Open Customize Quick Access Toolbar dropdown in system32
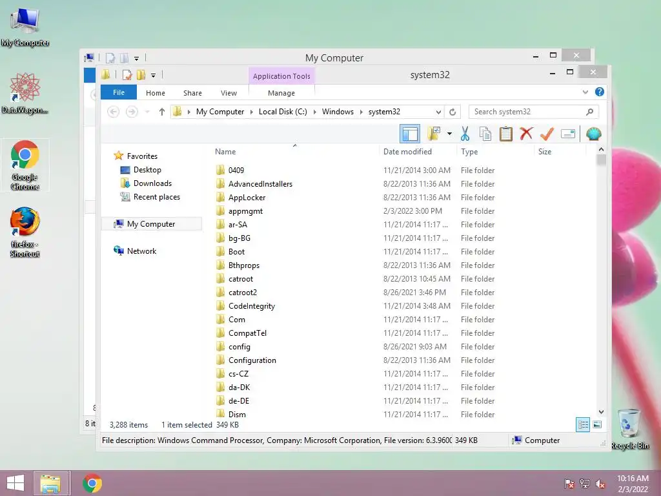 click(x=153, y=76)
